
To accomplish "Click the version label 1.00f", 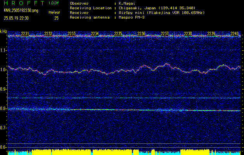I will point(54,3).
